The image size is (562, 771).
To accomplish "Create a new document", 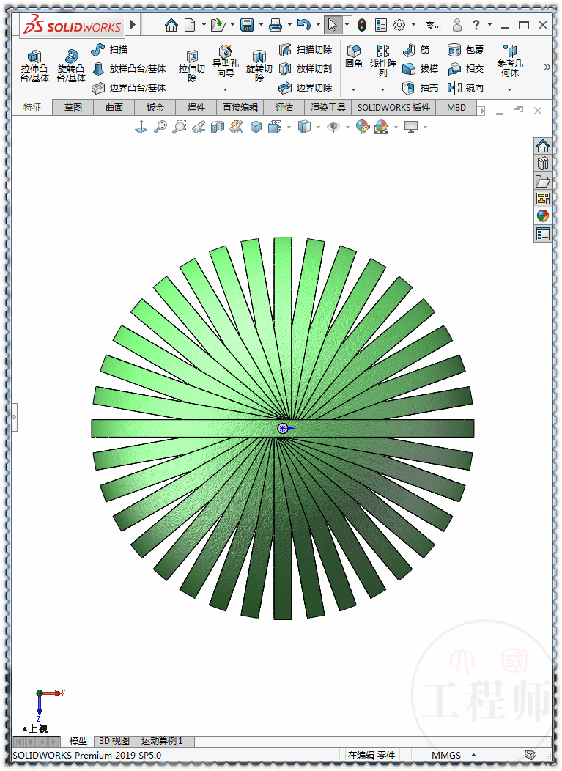I will coord(190,25).
